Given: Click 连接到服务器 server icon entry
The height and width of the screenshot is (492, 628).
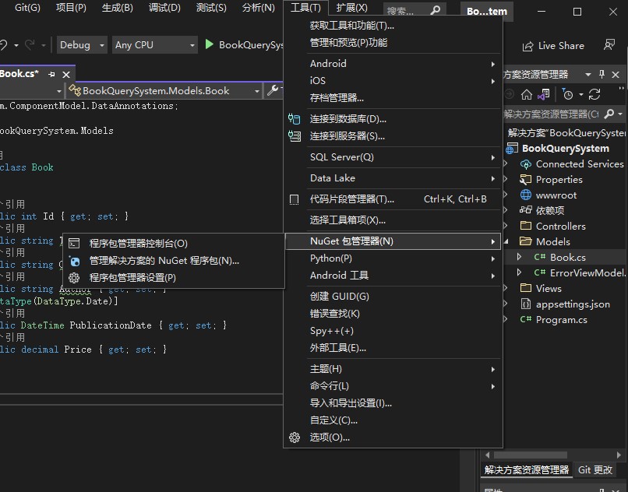Looking at the screenshot, I should (393, 136).
